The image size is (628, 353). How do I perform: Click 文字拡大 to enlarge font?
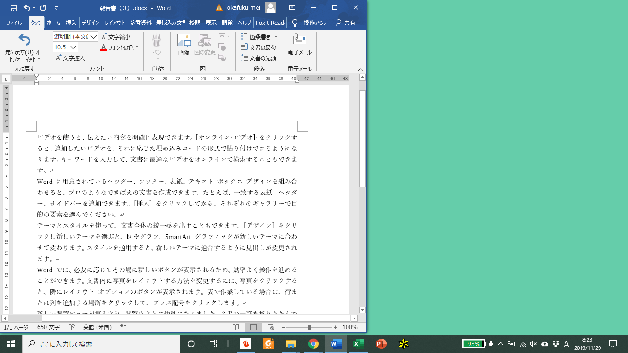tap(70, 58)
